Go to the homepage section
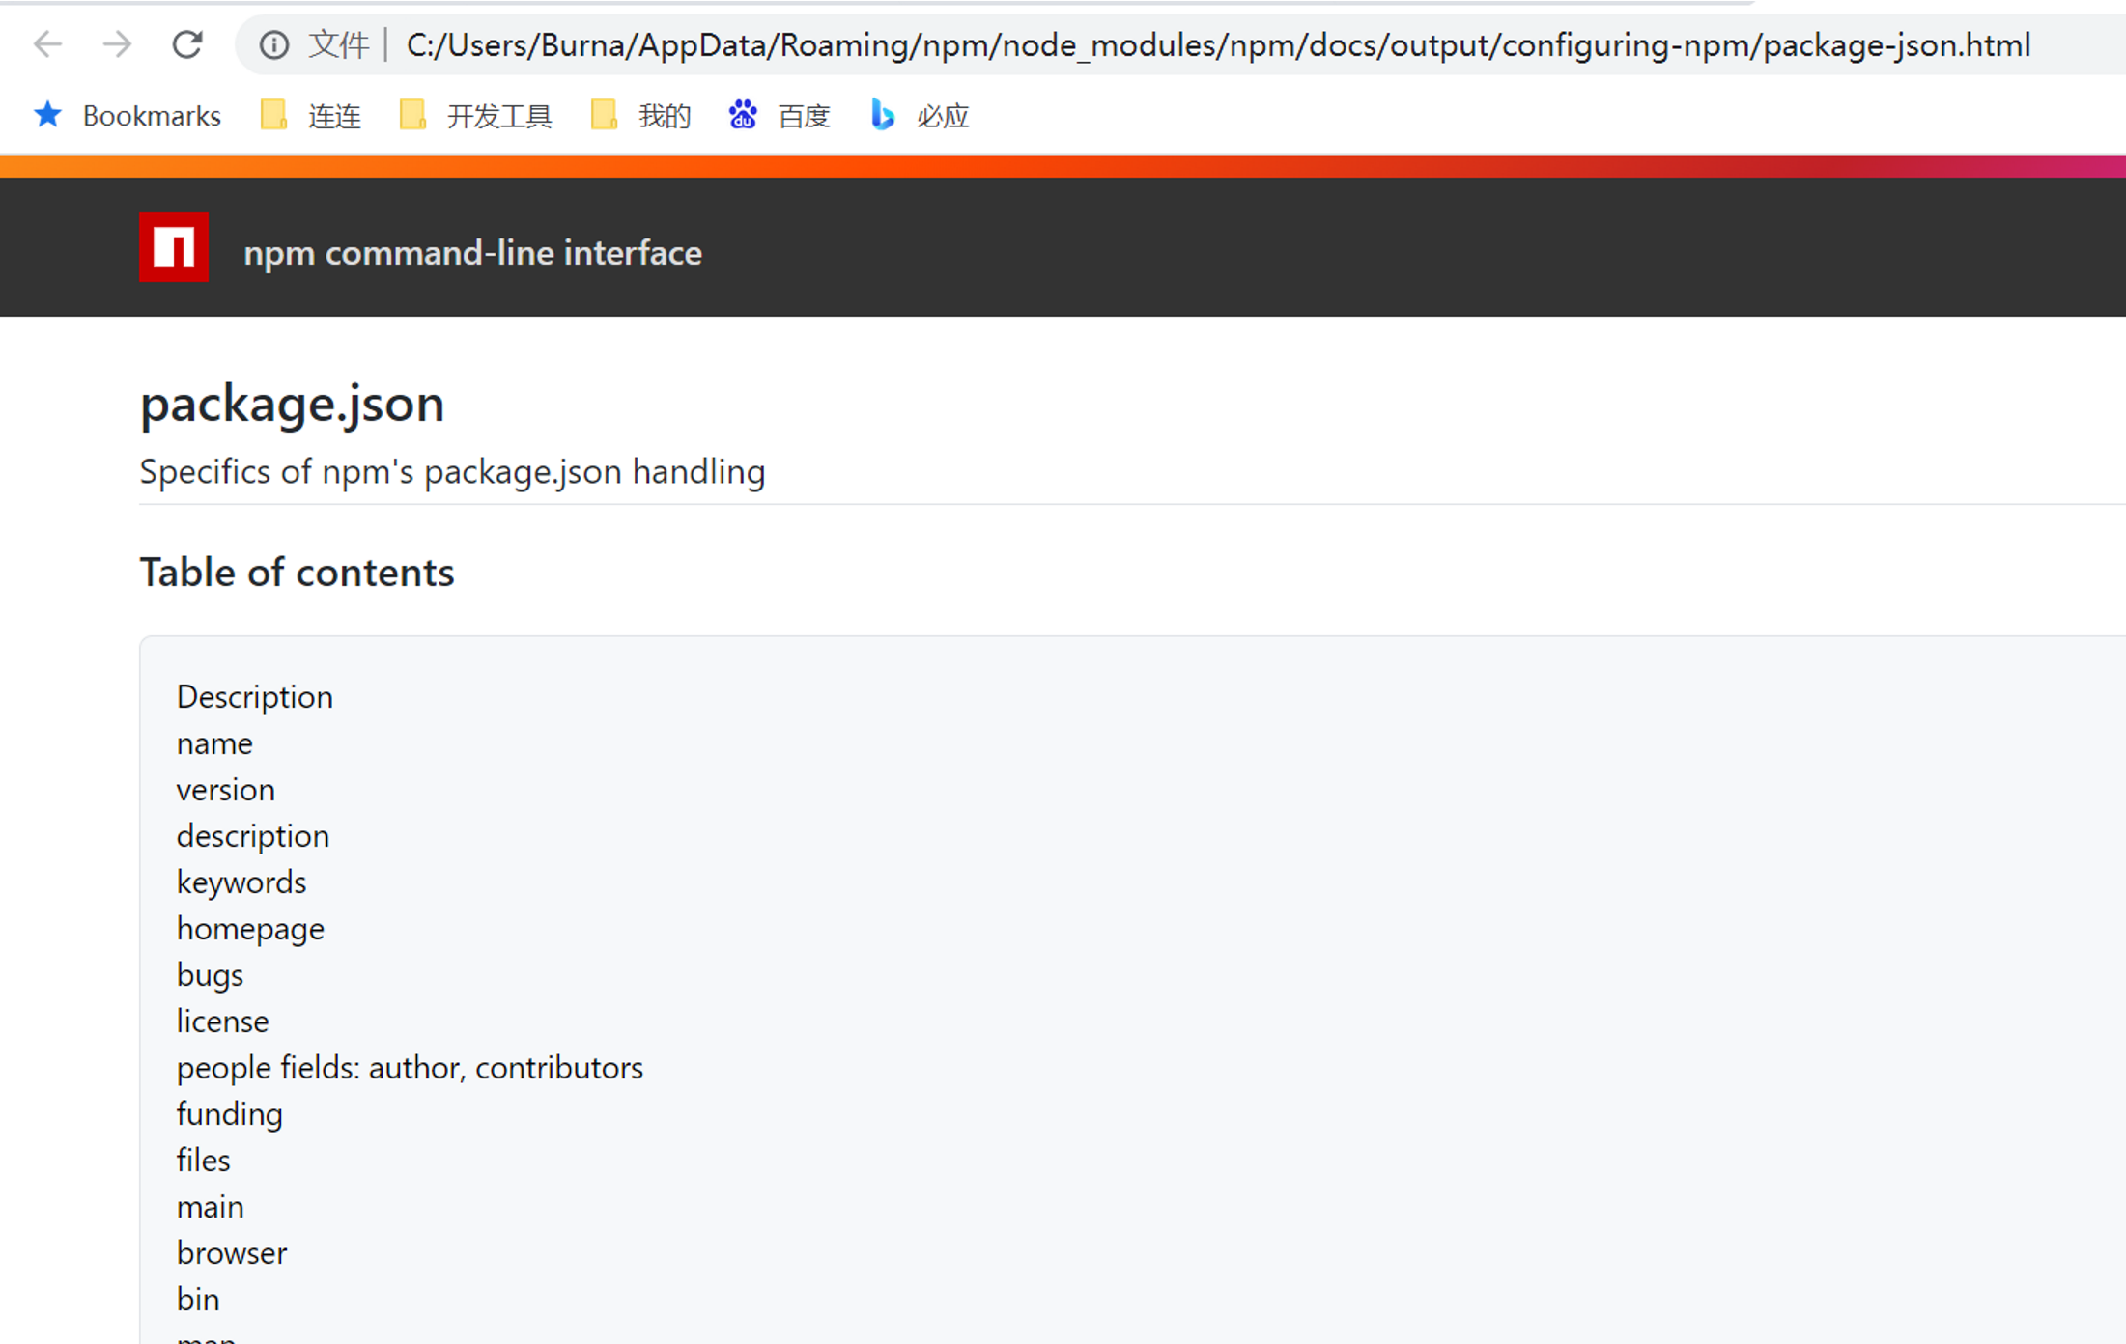The image size is (2126, 1344). [250, 929]
